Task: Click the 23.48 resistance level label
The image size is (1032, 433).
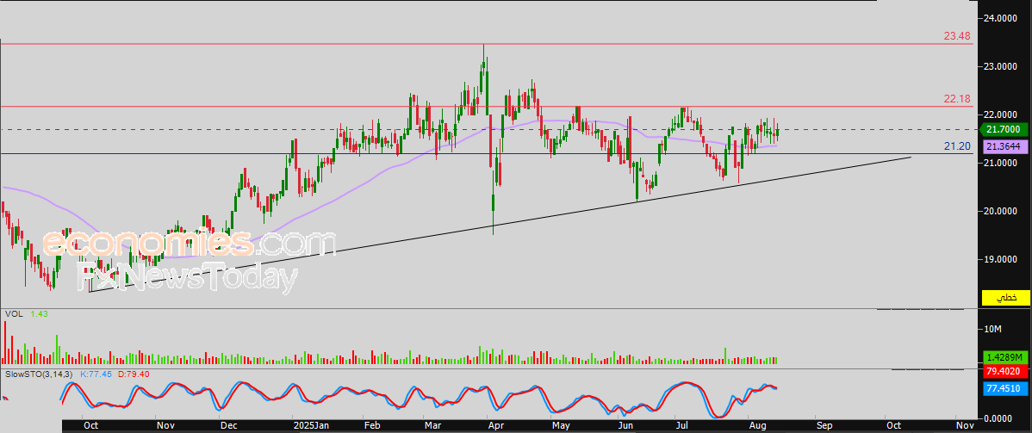Action: click(x=957, y=36)
